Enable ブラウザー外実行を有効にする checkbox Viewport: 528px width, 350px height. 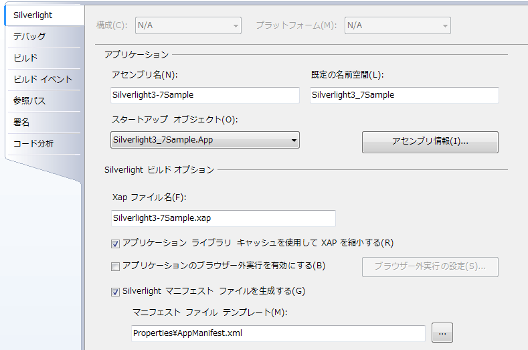click(x=116, y=267)
